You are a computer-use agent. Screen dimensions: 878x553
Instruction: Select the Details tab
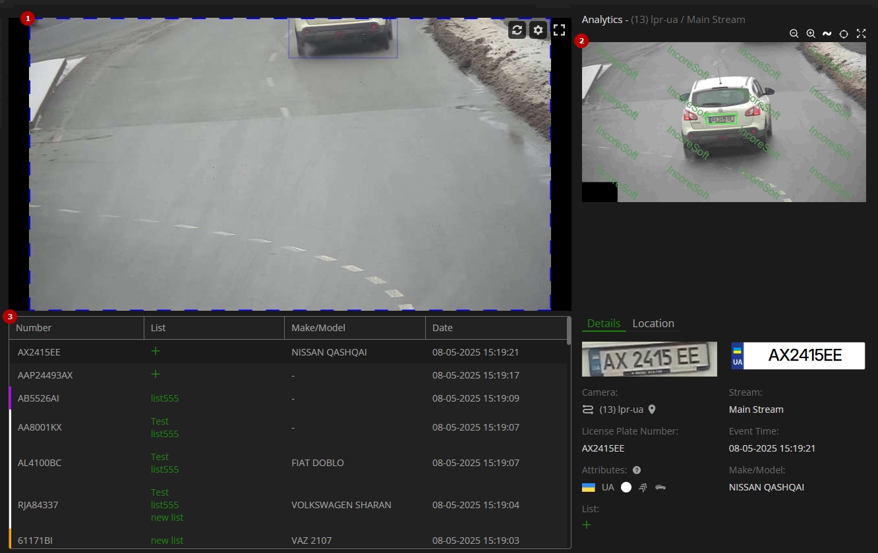tap(604, 323)
